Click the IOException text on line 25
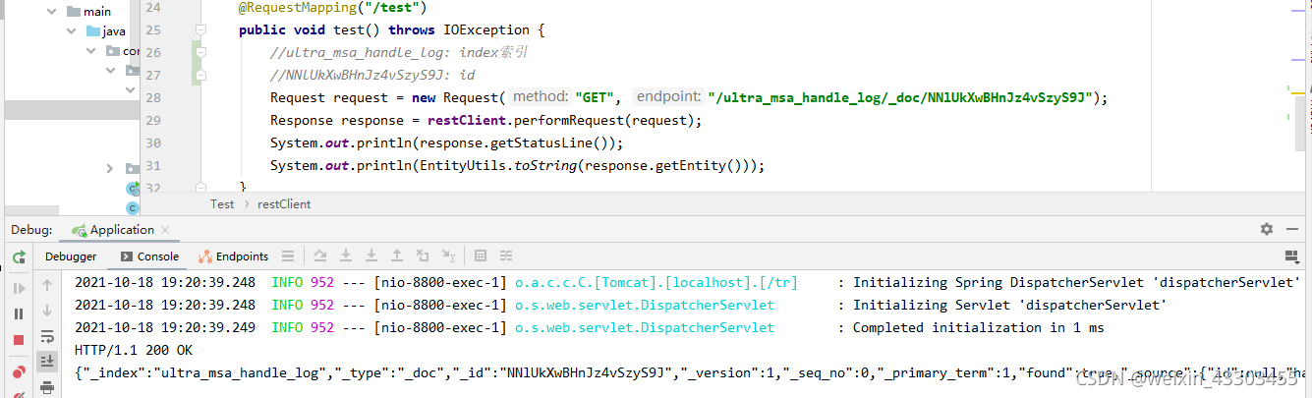This screenshot has height=398, width=1312. 486,30
